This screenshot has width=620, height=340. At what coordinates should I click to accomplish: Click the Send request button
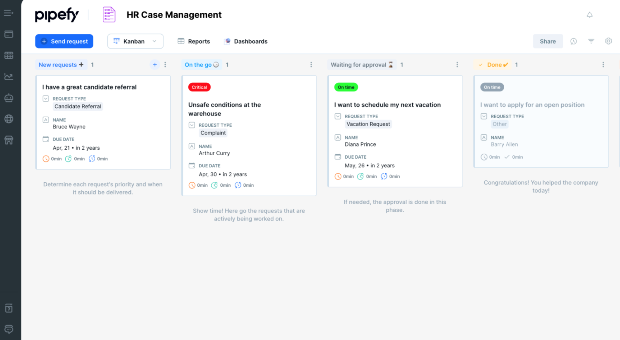pyautogui.click(x=64, y=41)
